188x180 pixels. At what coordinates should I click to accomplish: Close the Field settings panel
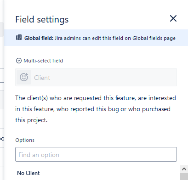(x=173, y=18)
